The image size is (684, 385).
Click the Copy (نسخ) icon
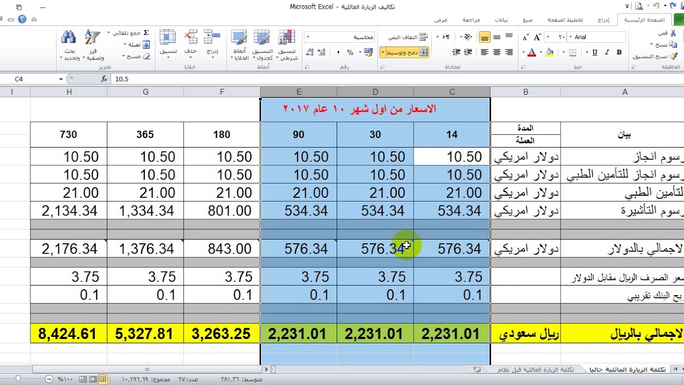click(674, 45)
